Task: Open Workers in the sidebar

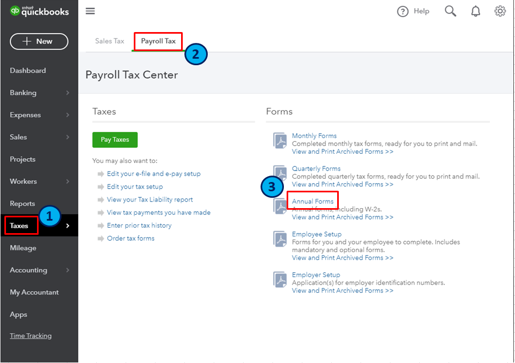Action: coord(23,181)
